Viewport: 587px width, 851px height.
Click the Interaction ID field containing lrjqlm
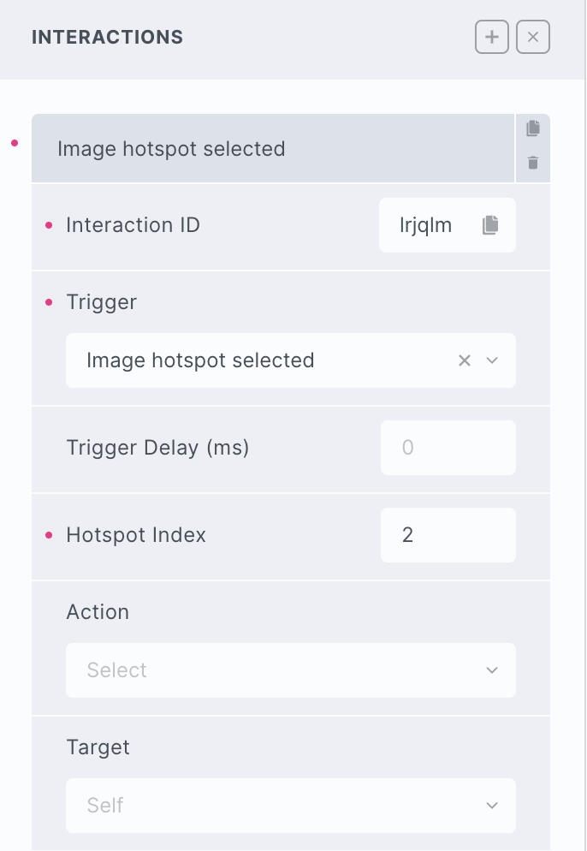click(426, 225)
